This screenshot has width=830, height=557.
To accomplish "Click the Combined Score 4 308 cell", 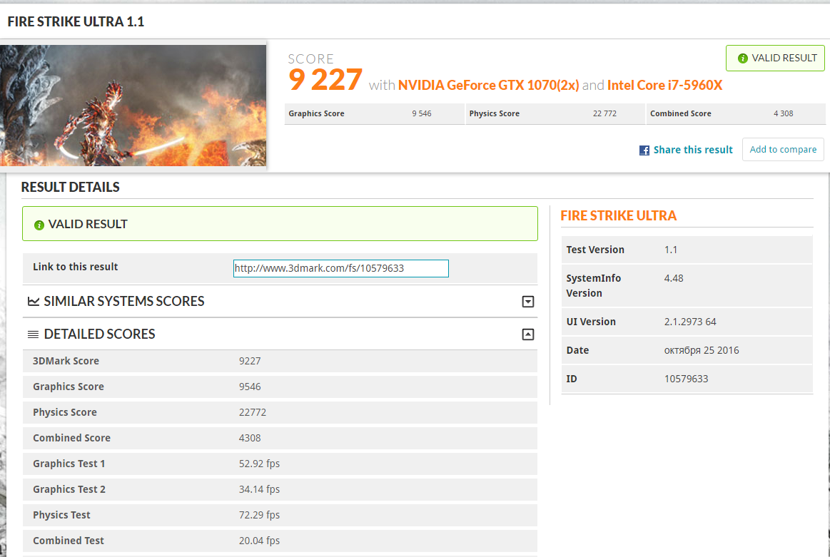I will click(x=736, y=113).
